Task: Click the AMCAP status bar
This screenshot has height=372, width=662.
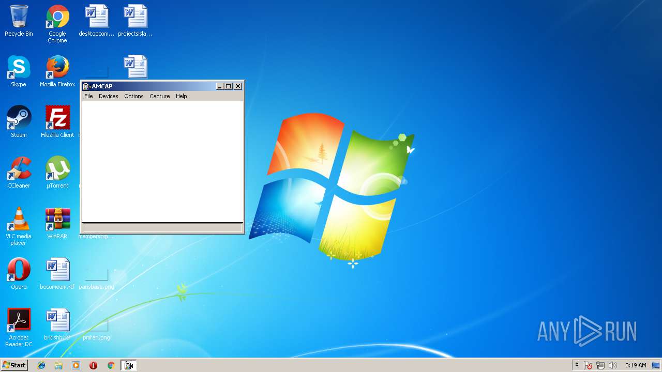Action: point(162,228)
